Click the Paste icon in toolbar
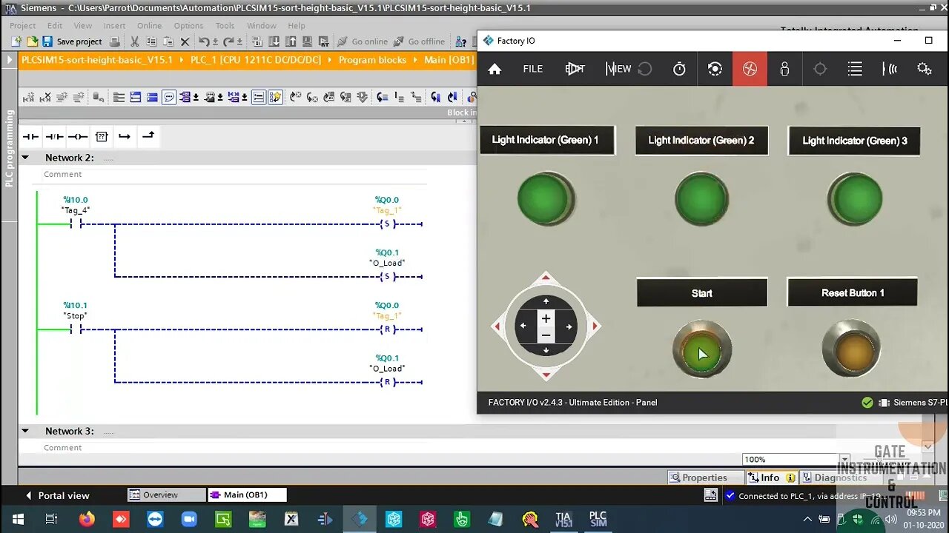The image size is (949, 533). [x=168, y=41]
